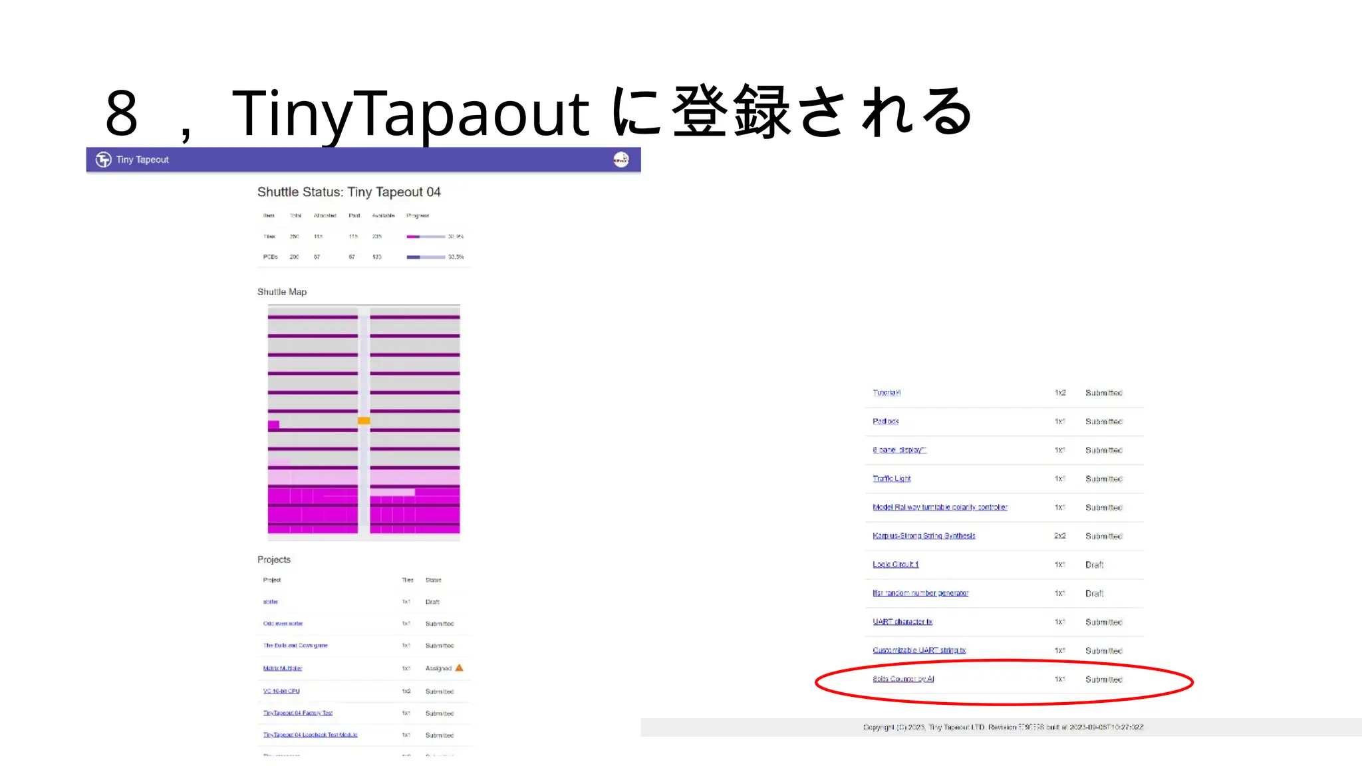Click the orange tile in shuttle map
Viewport: 1362px width, 766px height.
[x=364, y=421]
